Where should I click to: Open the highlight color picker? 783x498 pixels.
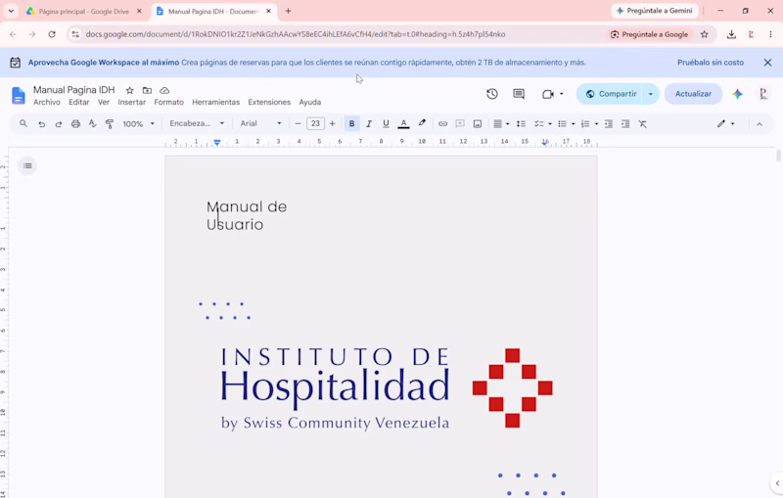tap(422, 123)
